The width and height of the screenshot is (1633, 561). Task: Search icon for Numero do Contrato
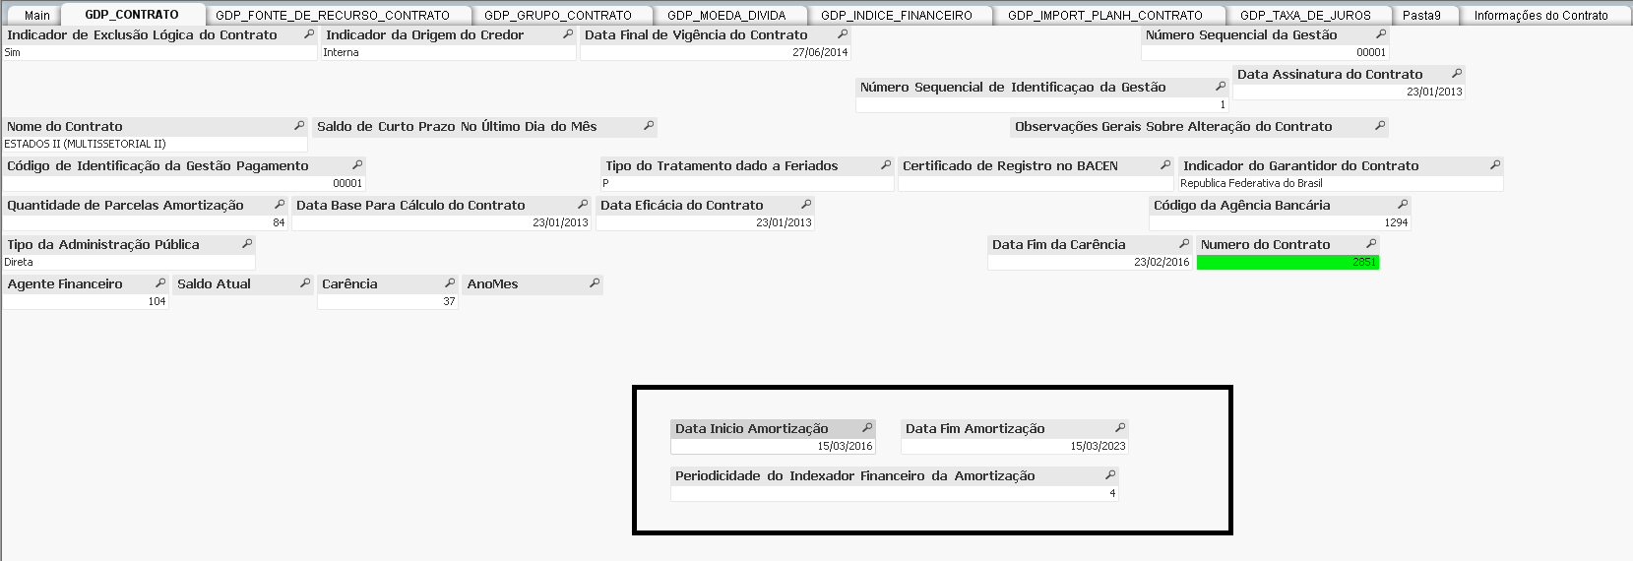tap(1371, 244)
